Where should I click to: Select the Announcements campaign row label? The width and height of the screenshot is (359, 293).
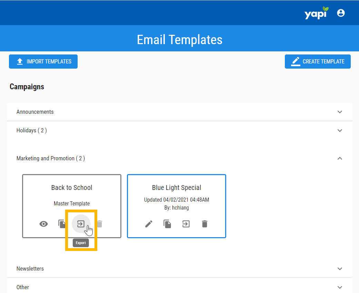coord(35,112)
